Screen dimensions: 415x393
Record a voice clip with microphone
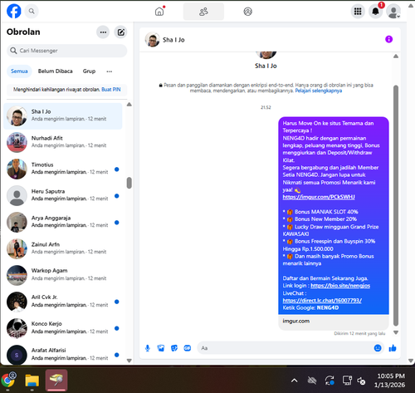(148, 348)
